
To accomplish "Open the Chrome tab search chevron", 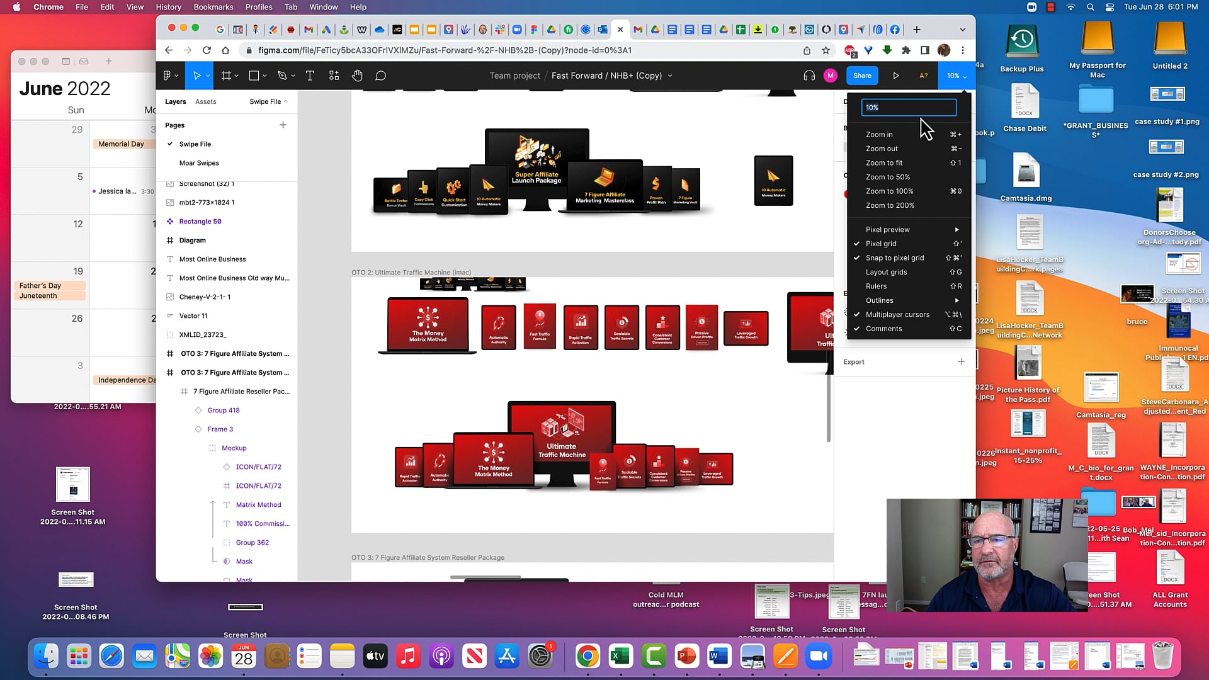I will 962,30.
